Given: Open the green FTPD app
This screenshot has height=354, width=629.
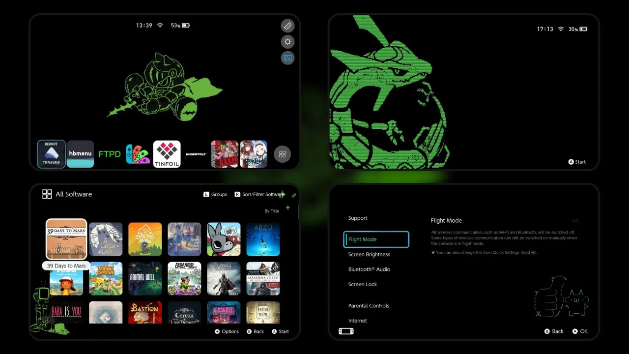Looking at the screenshot, I should (x=109, y=154).
